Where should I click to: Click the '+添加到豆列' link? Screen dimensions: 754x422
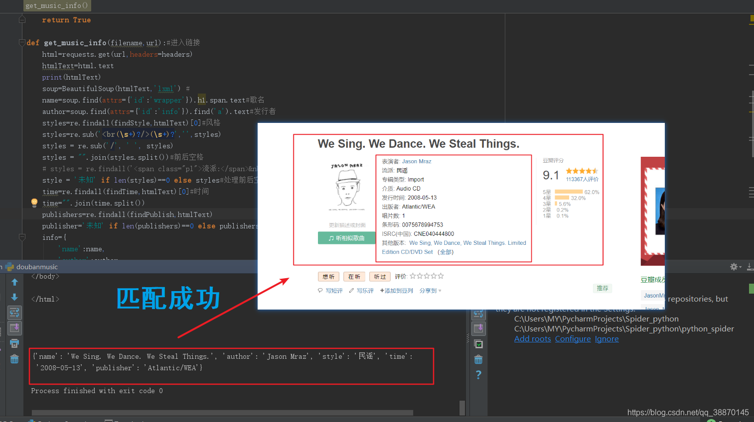[397, 291]
